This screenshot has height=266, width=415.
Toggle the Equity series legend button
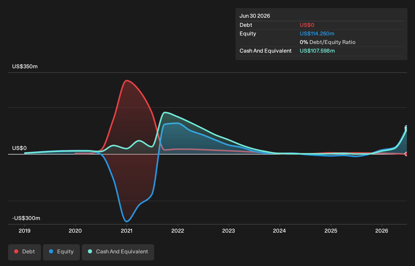click(61, 252)
